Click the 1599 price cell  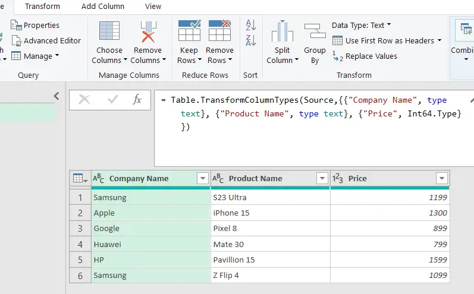[x=390, y=260]
